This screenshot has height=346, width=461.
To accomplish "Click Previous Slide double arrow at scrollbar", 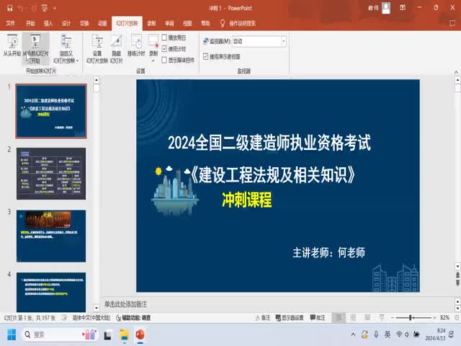I will [x=458, y=275].
